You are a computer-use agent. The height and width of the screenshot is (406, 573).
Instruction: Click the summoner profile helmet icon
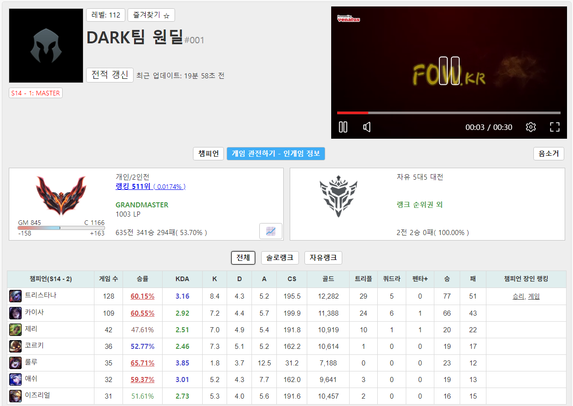46,46
